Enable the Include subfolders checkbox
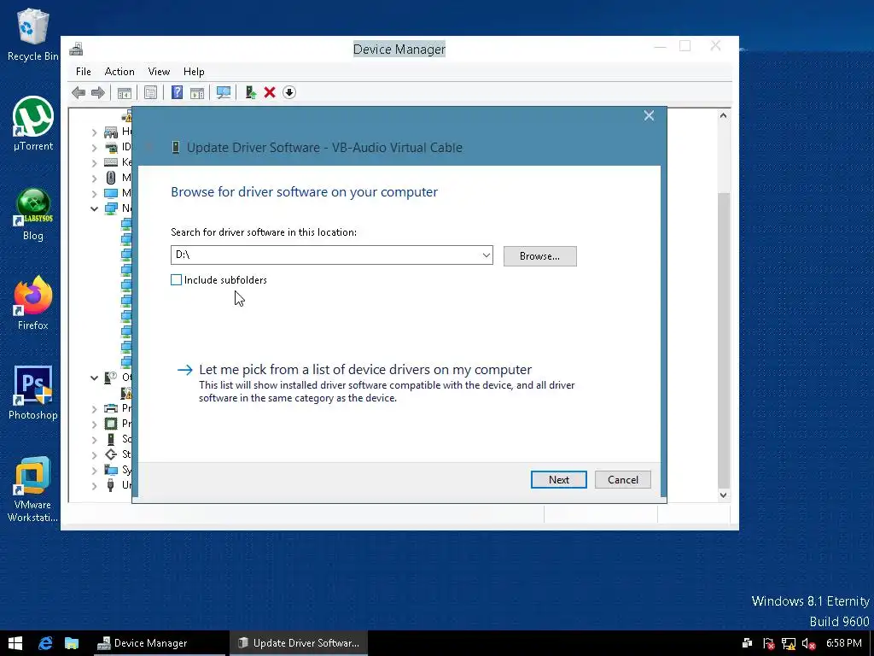The height and width of the screenshot is (656, 874). 176,280
